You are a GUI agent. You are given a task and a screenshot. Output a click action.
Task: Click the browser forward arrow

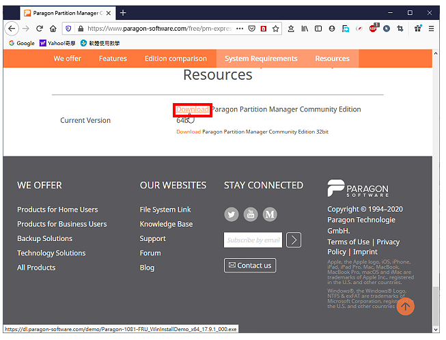26,29
